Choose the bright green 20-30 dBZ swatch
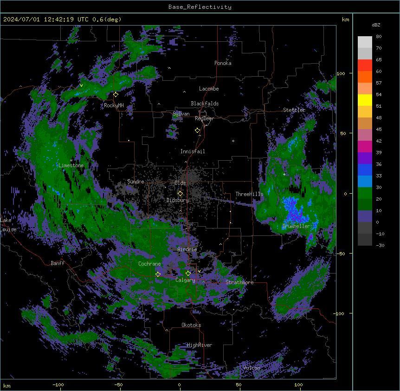 click(x=365, y=193)
